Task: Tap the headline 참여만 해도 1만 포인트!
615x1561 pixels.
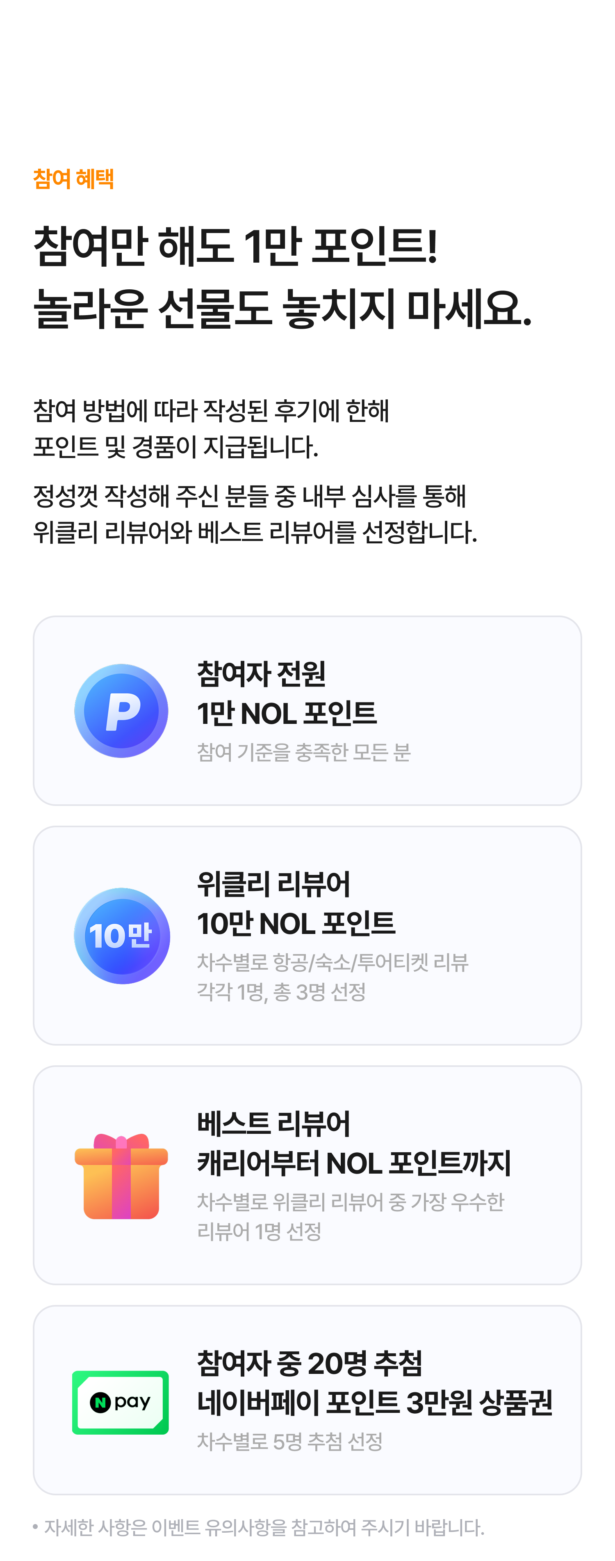Action: 235,246
